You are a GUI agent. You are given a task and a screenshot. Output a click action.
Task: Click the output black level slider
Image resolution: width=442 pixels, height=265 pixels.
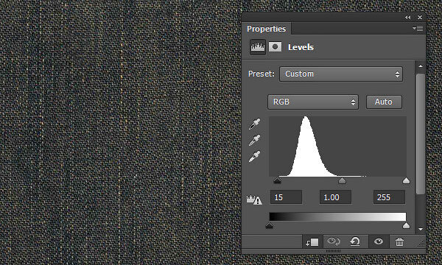pos(269,225)
